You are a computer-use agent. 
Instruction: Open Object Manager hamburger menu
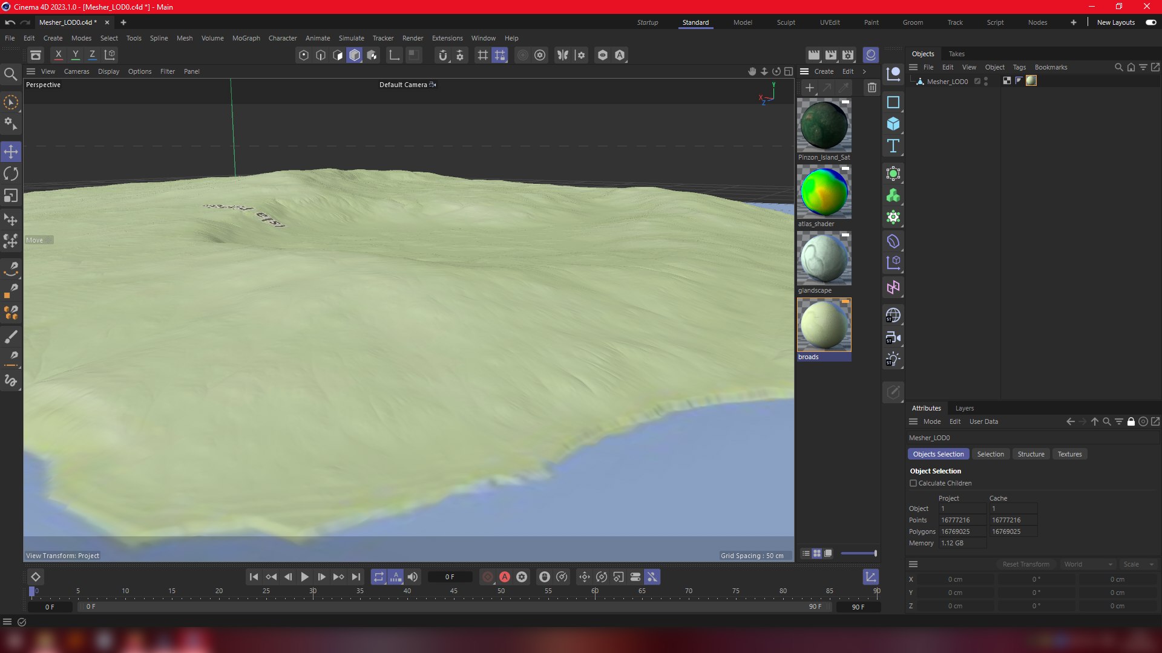click(913, 67)
